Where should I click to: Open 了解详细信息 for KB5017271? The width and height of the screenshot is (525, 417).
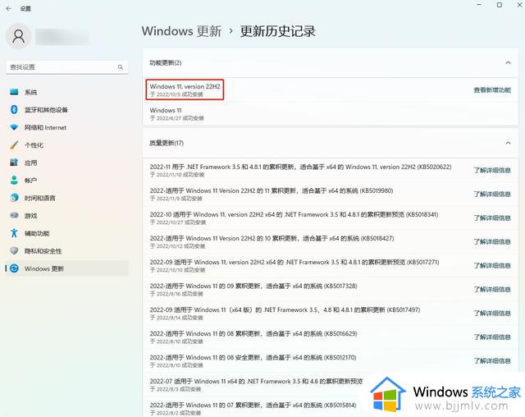tap(492, 266)
